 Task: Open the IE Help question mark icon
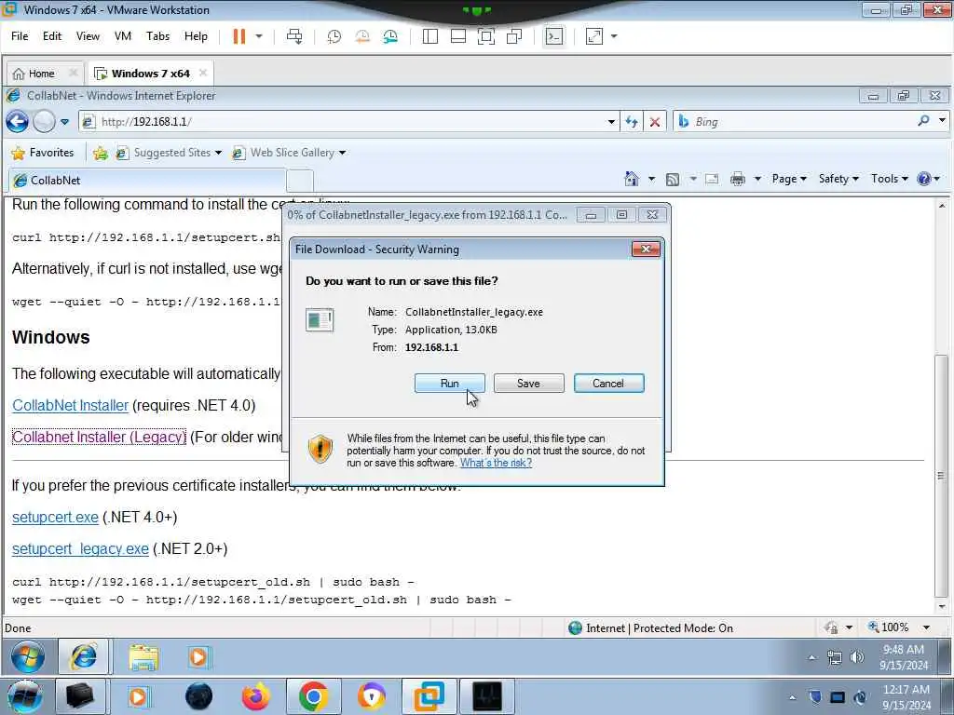923,179
